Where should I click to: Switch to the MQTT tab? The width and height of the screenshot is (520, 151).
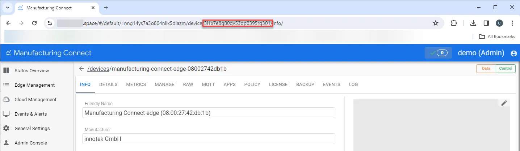208,85
